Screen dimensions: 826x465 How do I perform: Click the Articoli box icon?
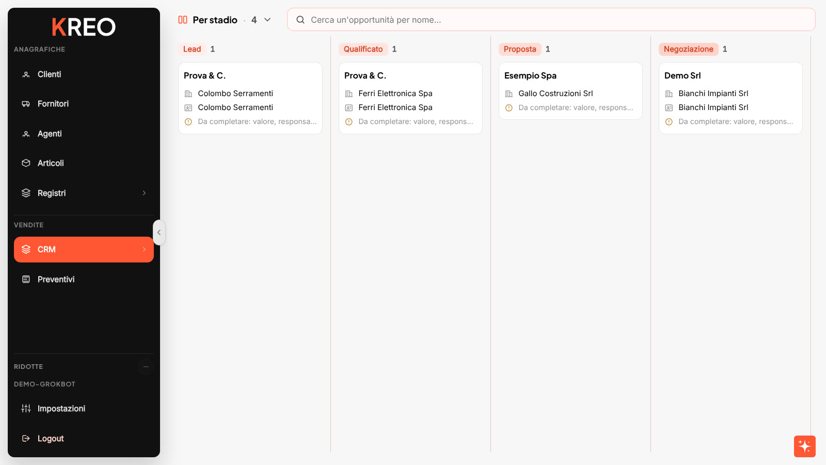[x=26, y=163]
